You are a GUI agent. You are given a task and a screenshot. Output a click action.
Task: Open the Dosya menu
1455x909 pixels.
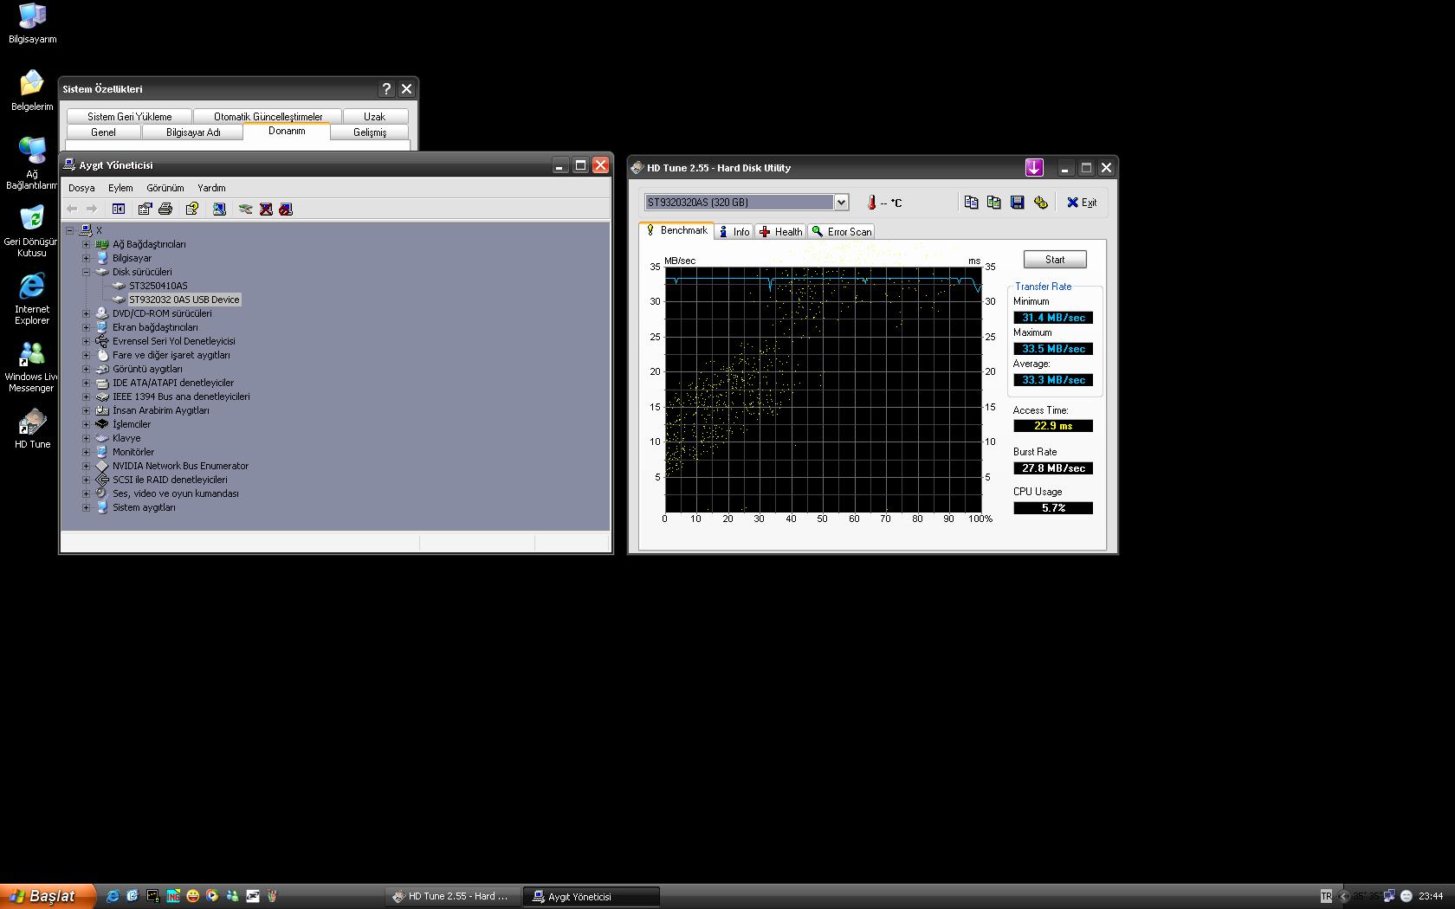click(x=81, y=188)
